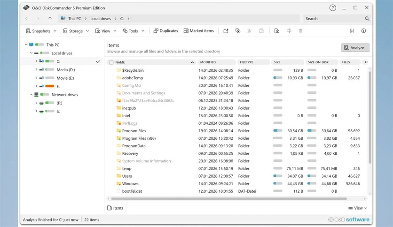Screen dimensions: 393x227
Task: Sort by the FILETYPE column header
Action: (253, 62)
